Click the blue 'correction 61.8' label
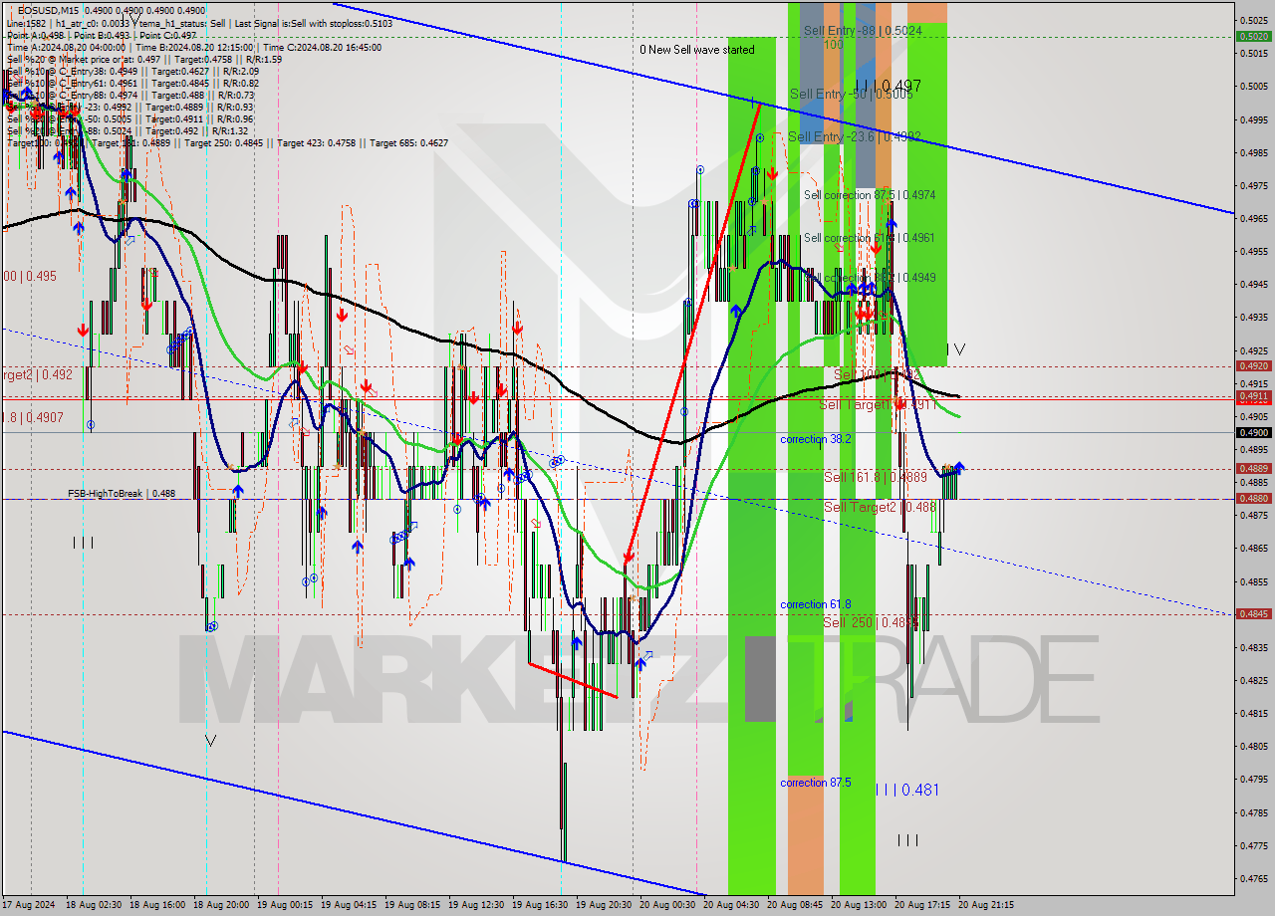1275x916 pixels. pos(816,604)
